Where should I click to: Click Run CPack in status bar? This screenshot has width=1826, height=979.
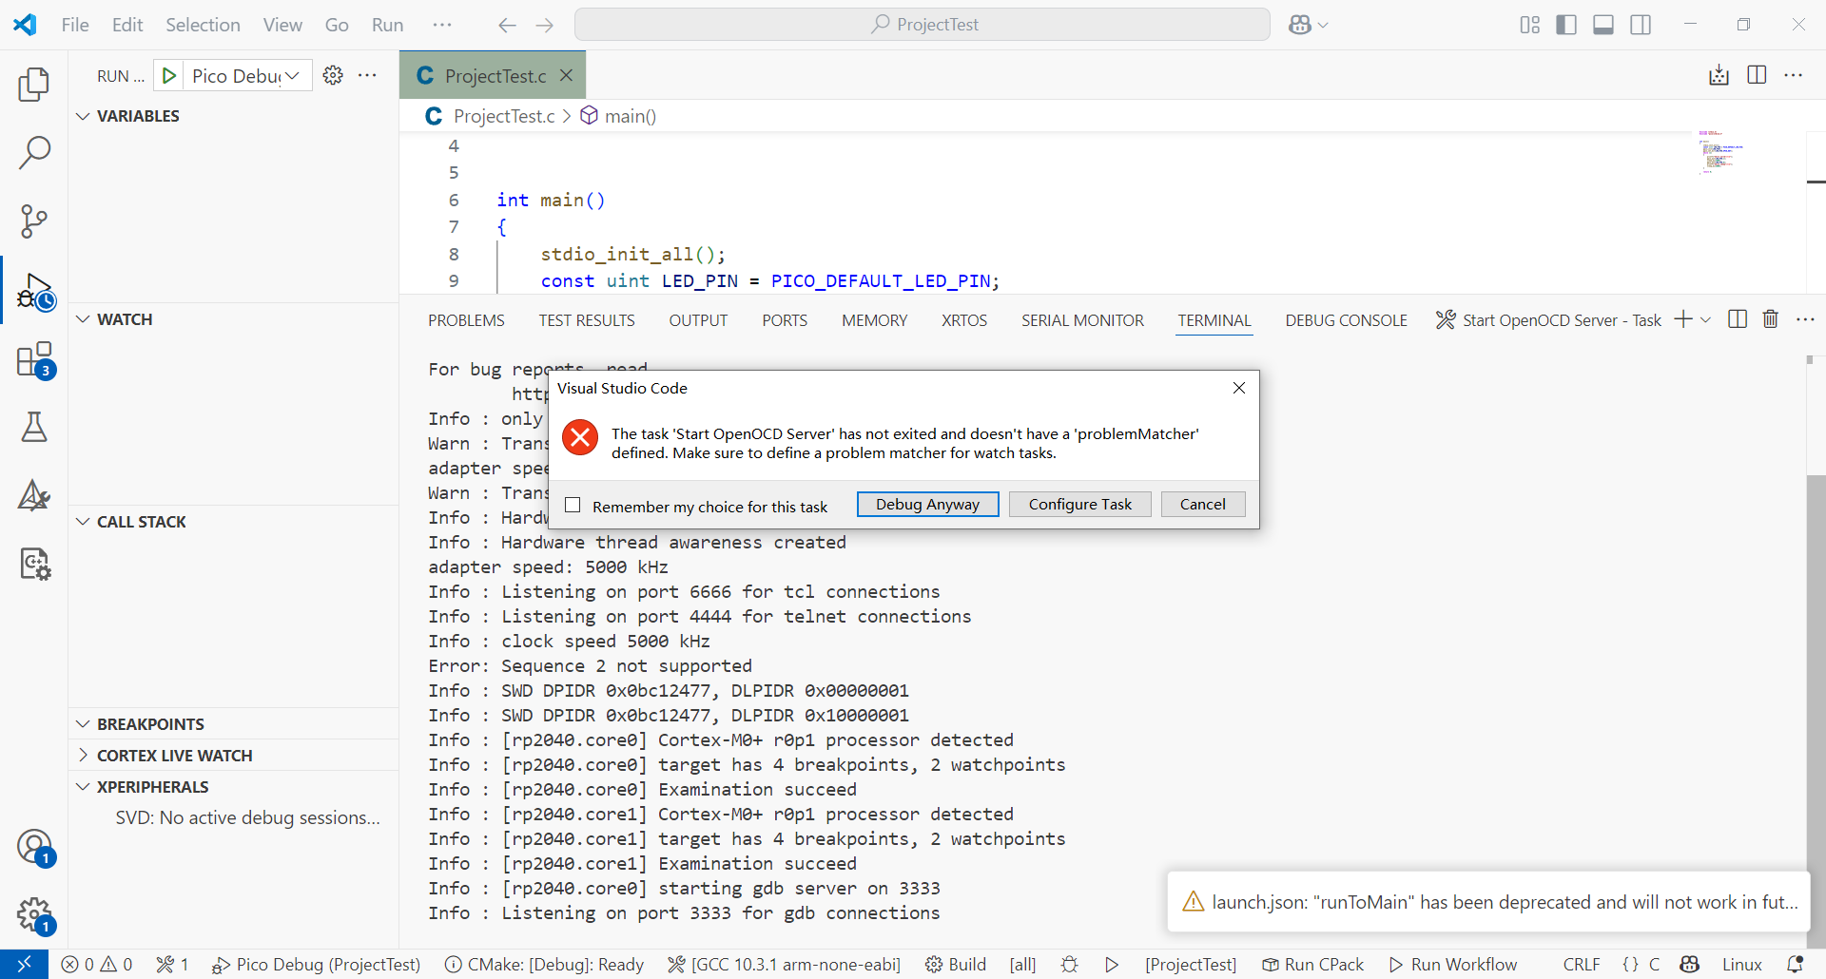[1312, 964]
